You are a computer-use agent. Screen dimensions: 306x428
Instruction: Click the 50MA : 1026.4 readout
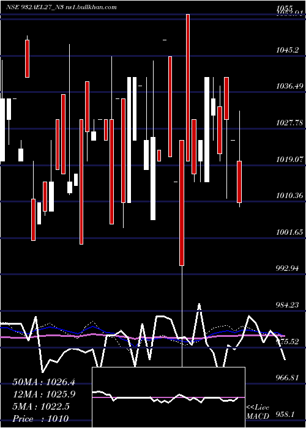point(44,382)
